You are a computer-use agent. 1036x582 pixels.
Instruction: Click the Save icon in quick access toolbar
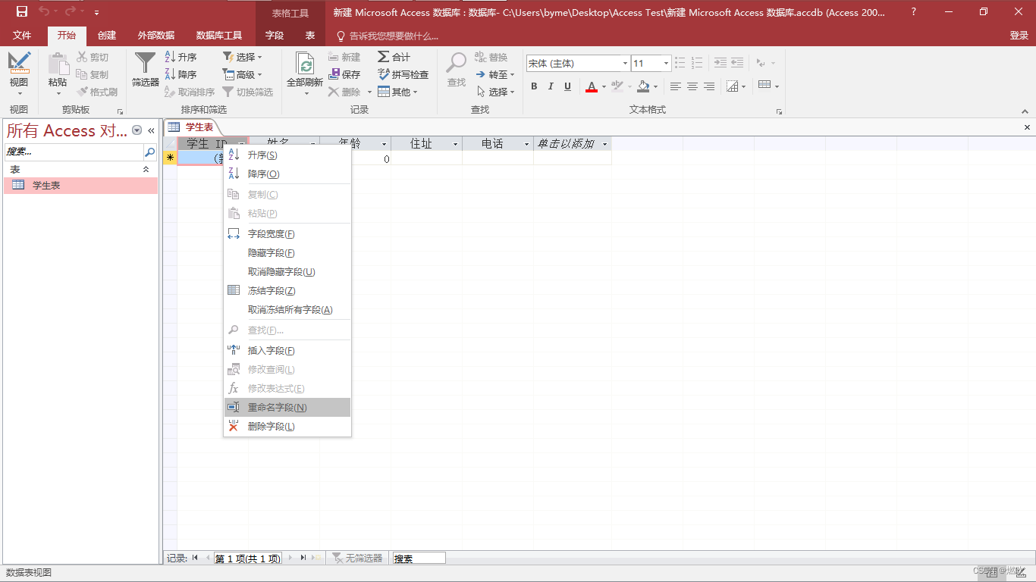pyautogui.click(x=21, y=11)
